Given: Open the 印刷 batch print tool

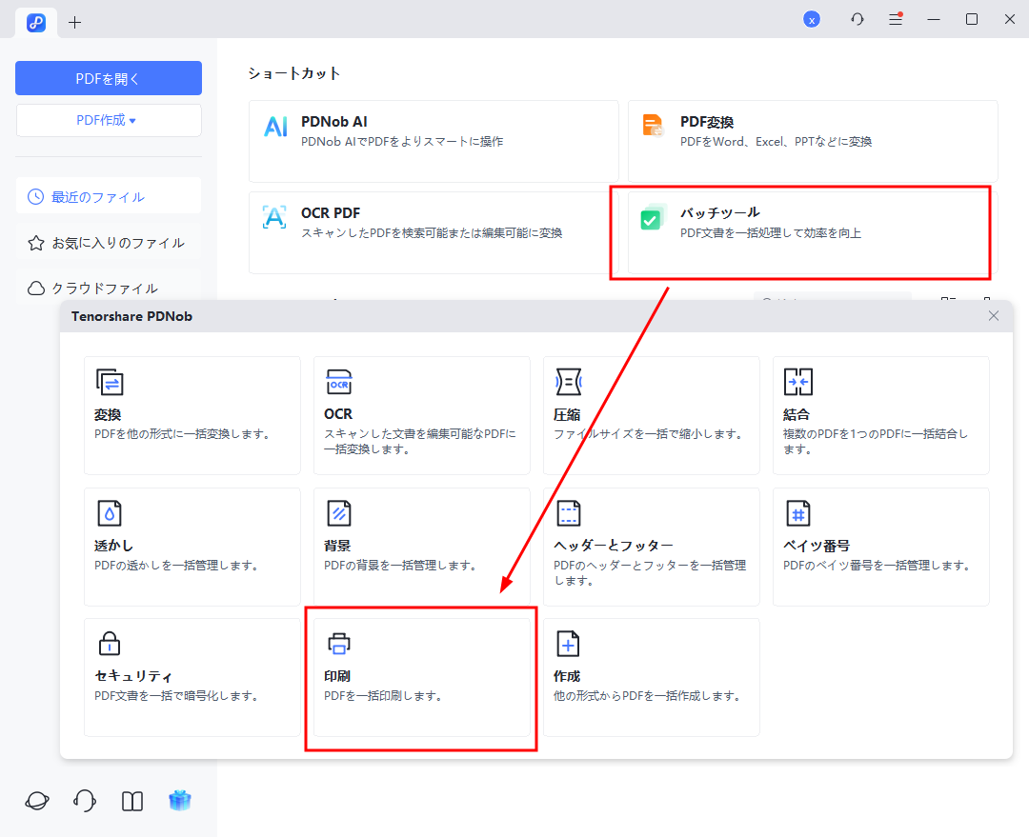Looking at the screenshot, I should click(x=422, y=677).
